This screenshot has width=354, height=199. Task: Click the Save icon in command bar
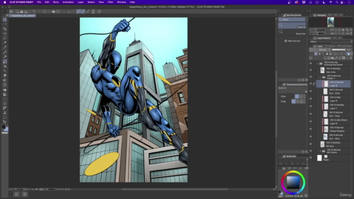(26, 12)
